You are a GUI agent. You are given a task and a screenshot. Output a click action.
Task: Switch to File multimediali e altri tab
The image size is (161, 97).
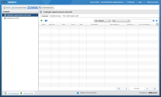(71, 16)
